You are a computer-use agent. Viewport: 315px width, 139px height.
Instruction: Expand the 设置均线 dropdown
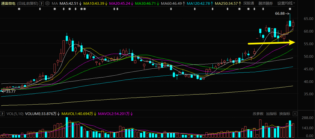[x=286, y=3]
